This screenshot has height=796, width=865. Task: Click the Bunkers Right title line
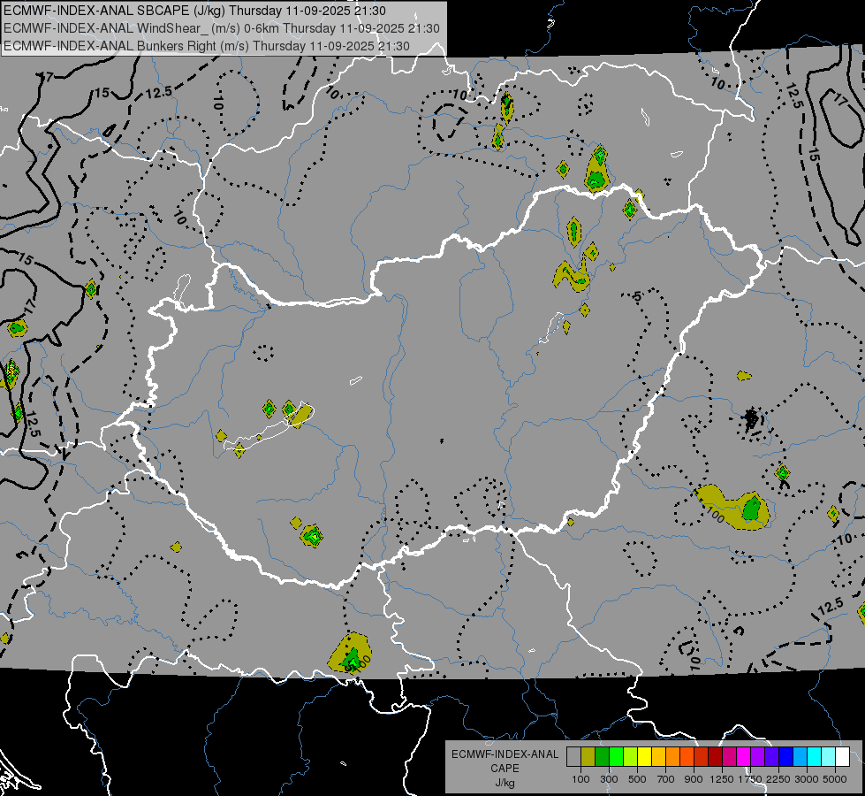(207, 46)
